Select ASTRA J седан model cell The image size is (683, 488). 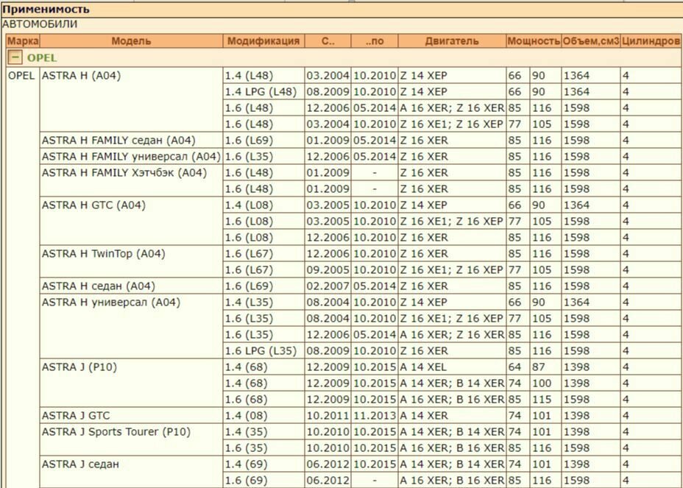[x=131, y=473]
